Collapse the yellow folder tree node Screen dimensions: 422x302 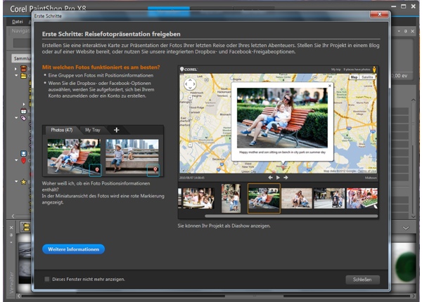click(x=16, y=76)
